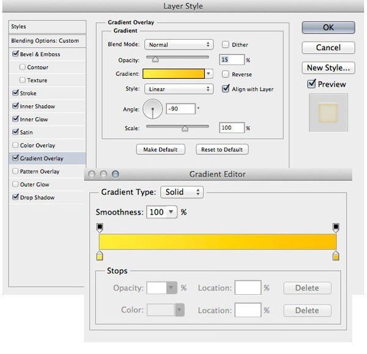This screenshot has height=354, width=367.
Task: Click the Scale slider handle
Action: click(x=185, y=128)
